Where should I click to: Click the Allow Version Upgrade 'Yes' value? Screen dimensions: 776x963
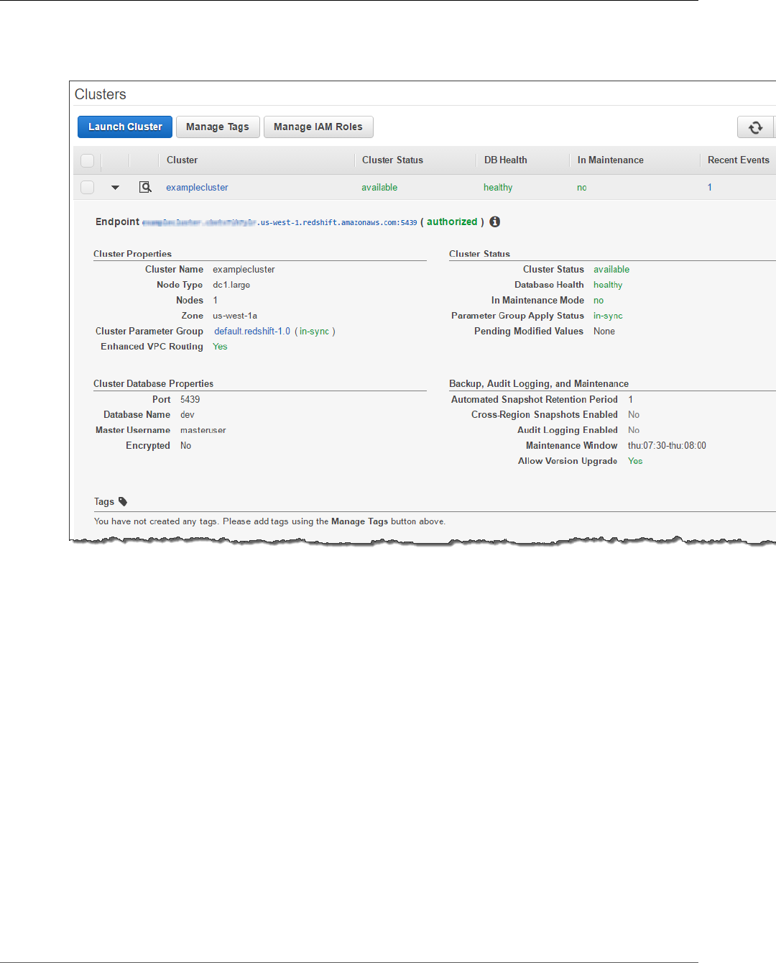[635, 461]
